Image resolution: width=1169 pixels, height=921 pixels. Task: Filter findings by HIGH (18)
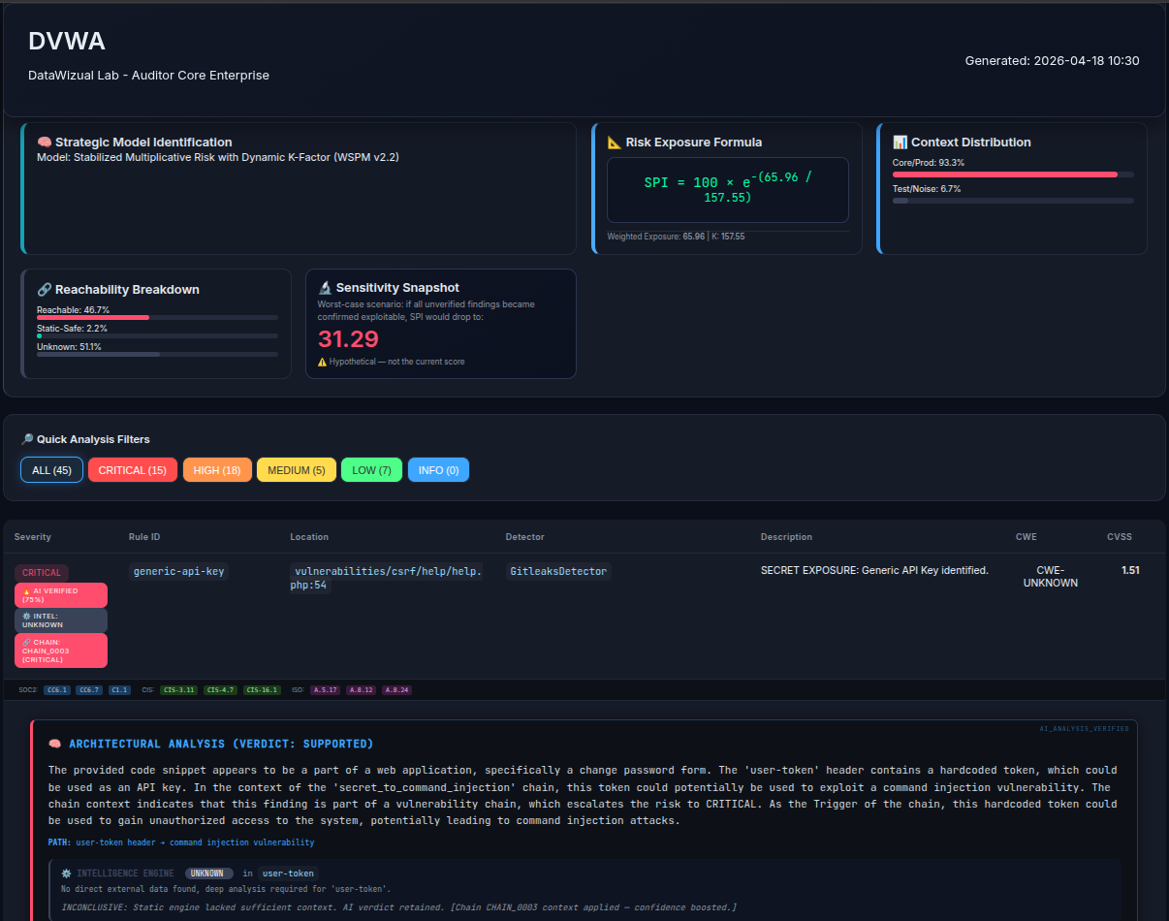click(x=217, y=470)
